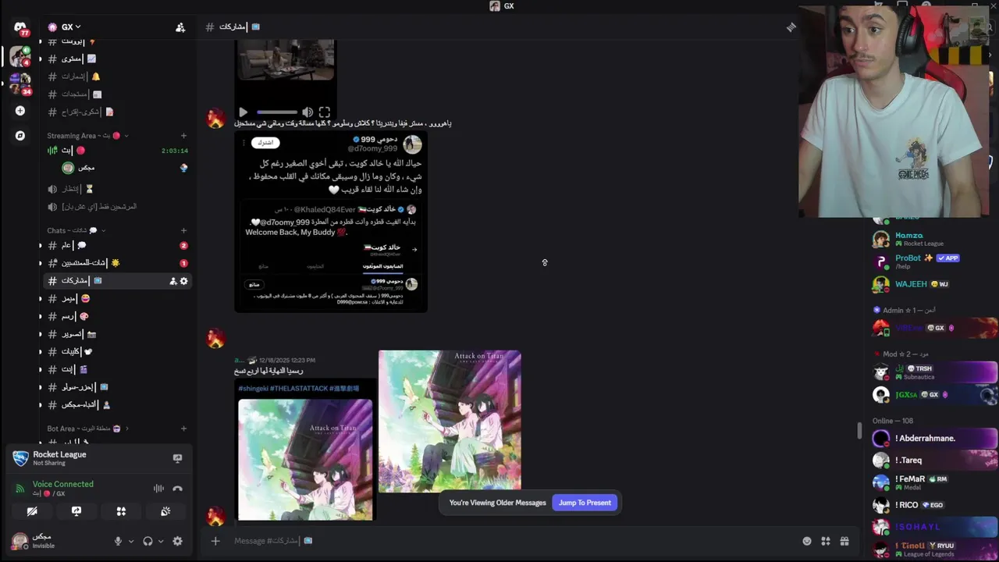Open GX server dropdown menu
The width and height of the screenshot is (999, 562).
66,27
